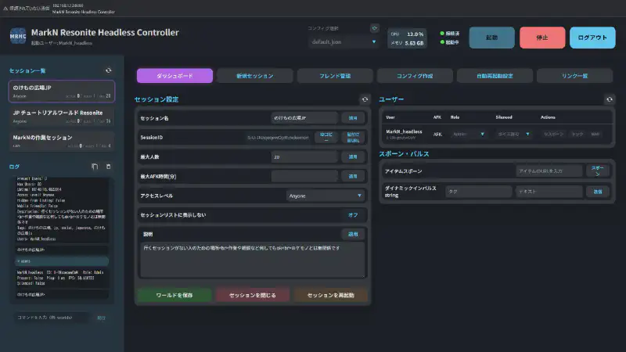This screenshot has width=626, height=352.
Task: Click the 起動中 running status indicator
Action: [x=449, y=42]
